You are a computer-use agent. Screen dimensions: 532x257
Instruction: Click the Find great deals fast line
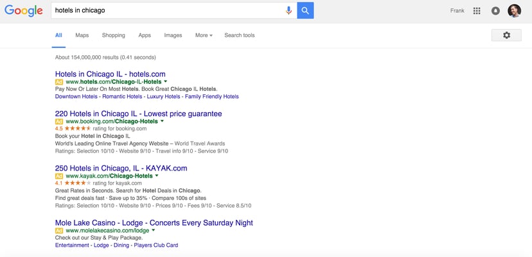point(130,198)
